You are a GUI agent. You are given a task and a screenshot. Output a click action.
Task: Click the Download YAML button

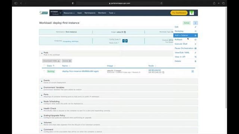[x=52, y=61]
